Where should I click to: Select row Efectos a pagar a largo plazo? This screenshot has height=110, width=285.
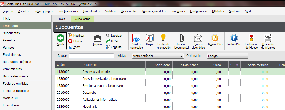pos(170,86)
